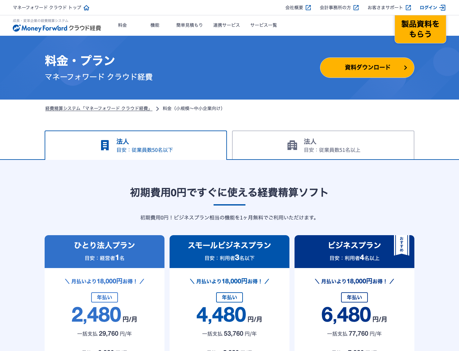Click the 6,480 円/月 price
Viewport: 459px width, 351px height.
point(354,315)
